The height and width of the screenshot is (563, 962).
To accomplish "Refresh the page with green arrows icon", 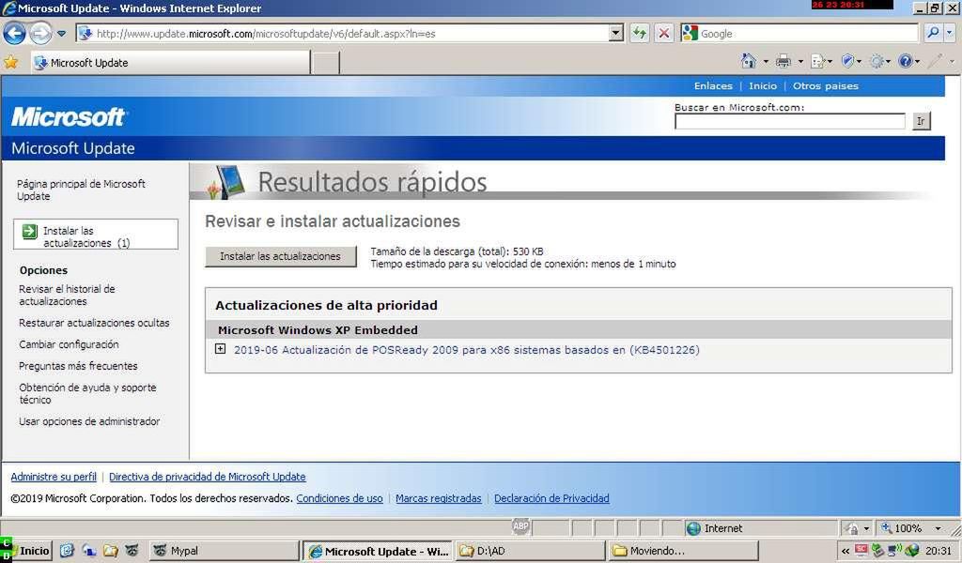I will coord(639,34).
